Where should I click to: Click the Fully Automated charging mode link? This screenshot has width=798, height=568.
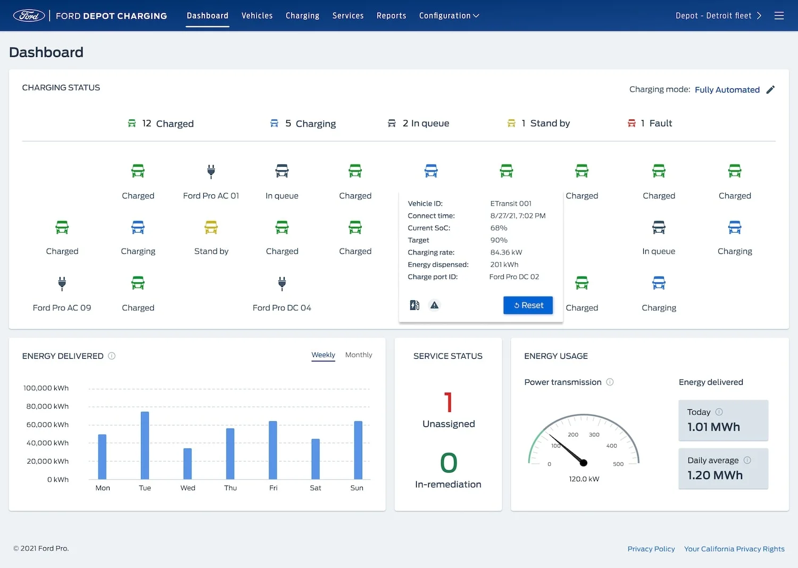point(727,90)
